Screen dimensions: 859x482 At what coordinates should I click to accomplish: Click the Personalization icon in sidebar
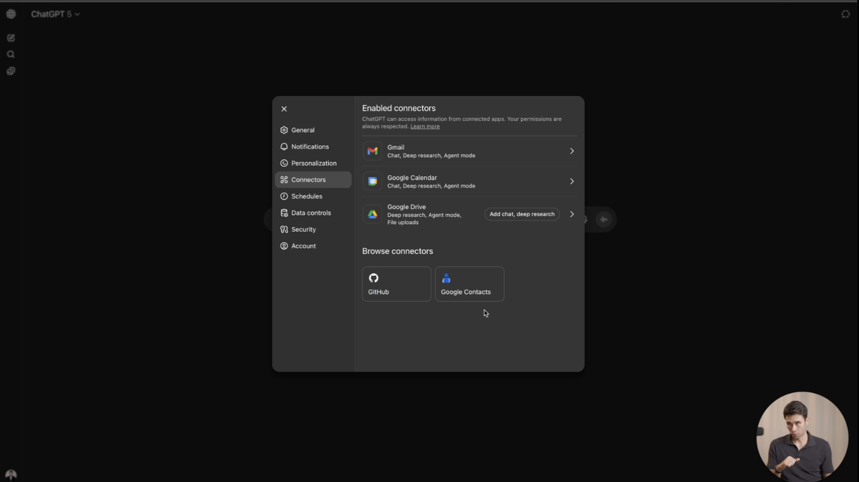[x=284, y=163]
